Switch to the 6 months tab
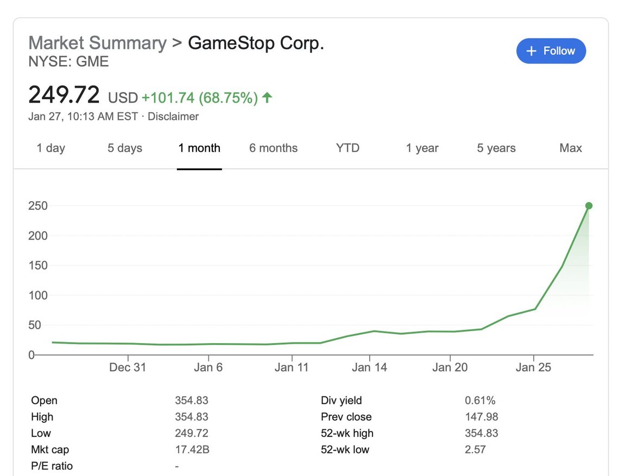 point(273,148)
